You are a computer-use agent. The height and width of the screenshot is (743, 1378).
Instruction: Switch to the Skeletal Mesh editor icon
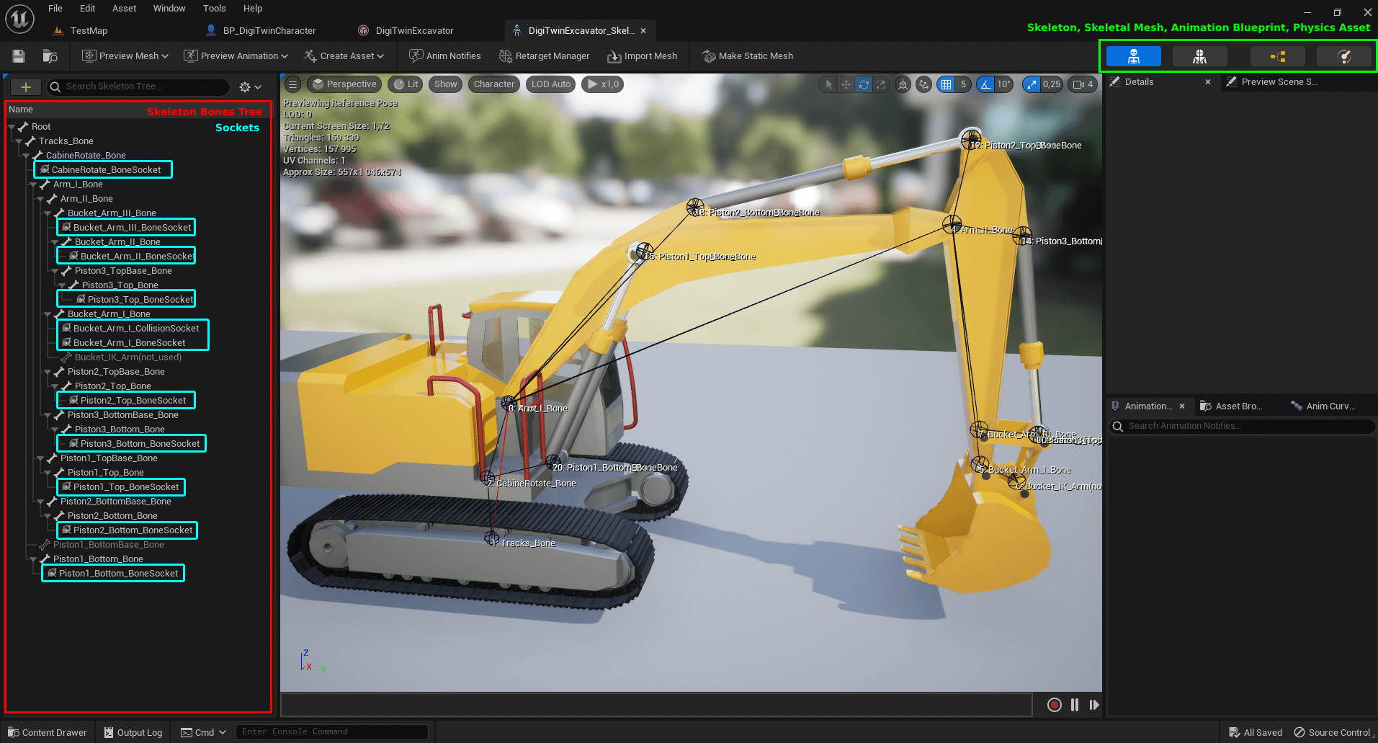tap(1199, 56)
